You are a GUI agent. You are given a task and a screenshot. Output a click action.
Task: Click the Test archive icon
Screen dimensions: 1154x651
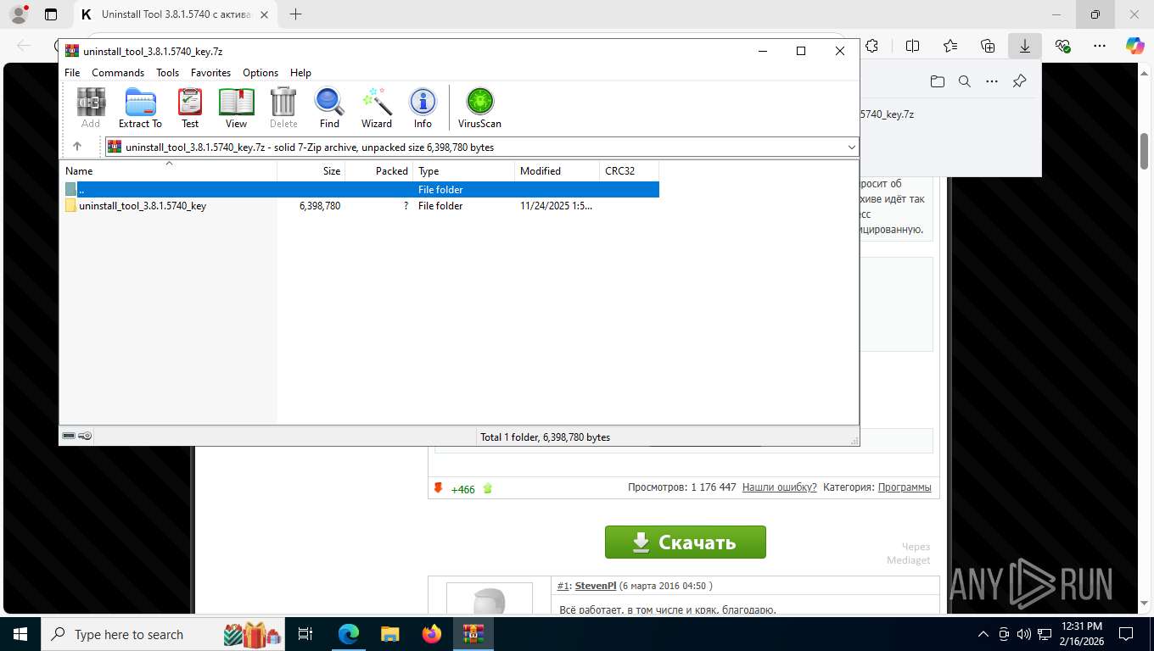coord(190,108)
